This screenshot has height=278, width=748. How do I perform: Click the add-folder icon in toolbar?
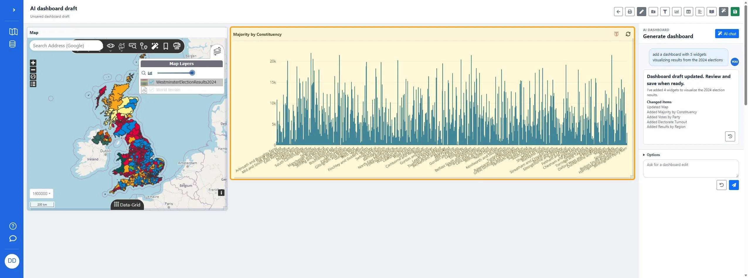point(653,12)
